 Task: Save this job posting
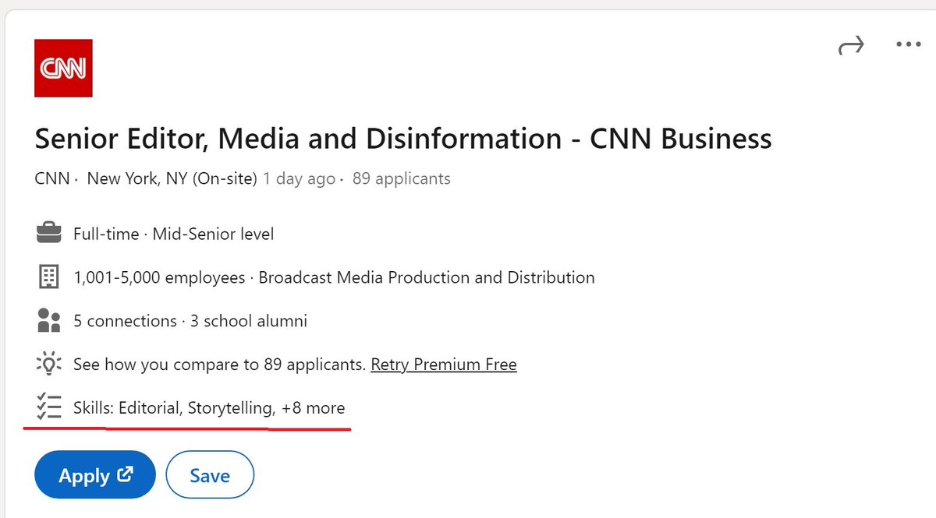tap(210, 474)
